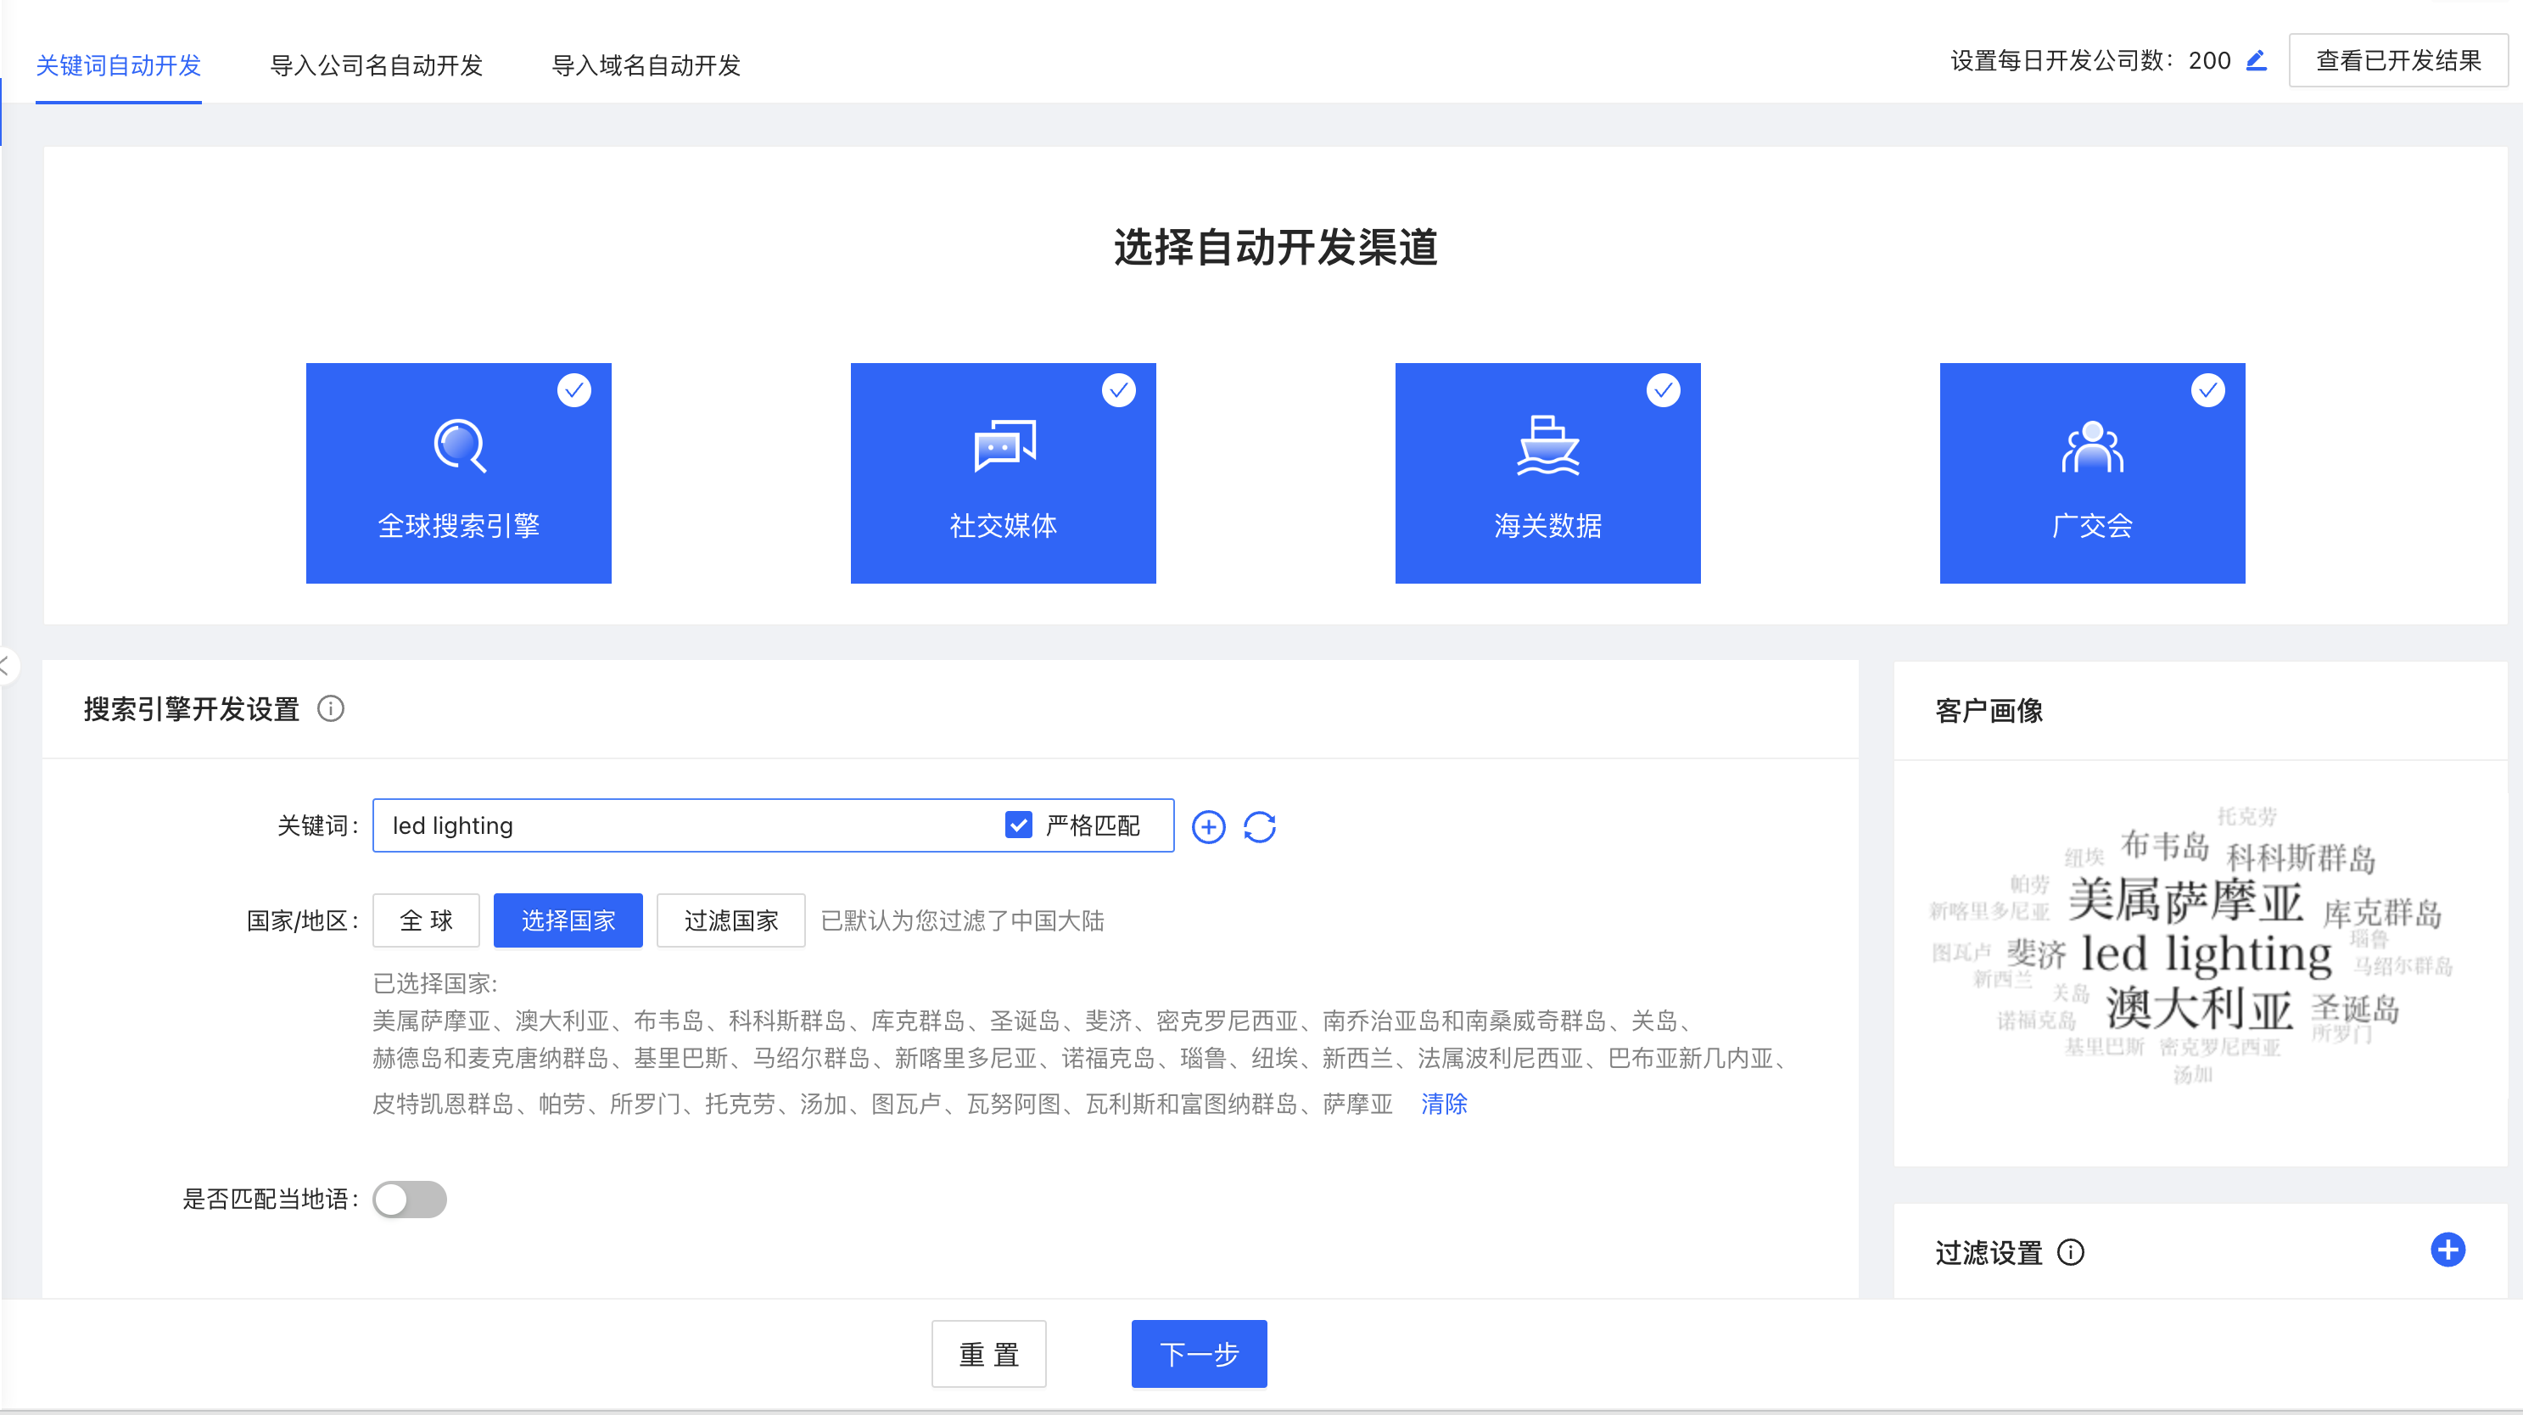
Task: Click the 全 球 region button
Action: (x=426, y=920)
